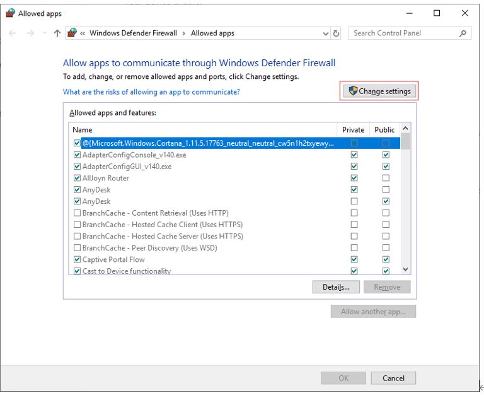The height and width of the screenshot is (395, 484).
Task: Click the Public column header
Action: point(384,129)
